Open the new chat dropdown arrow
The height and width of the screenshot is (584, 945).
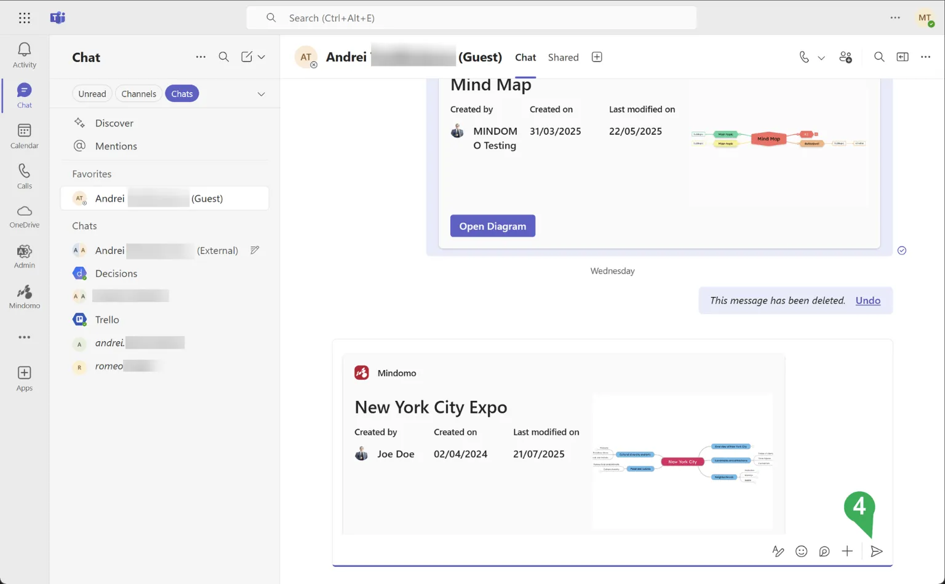261,57
